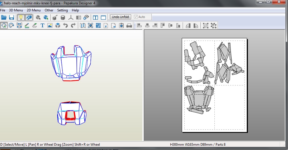This screenshot has height=150, width=288.
Task: Switch to split two-pane window layout
Action: (x=95, y=18)
